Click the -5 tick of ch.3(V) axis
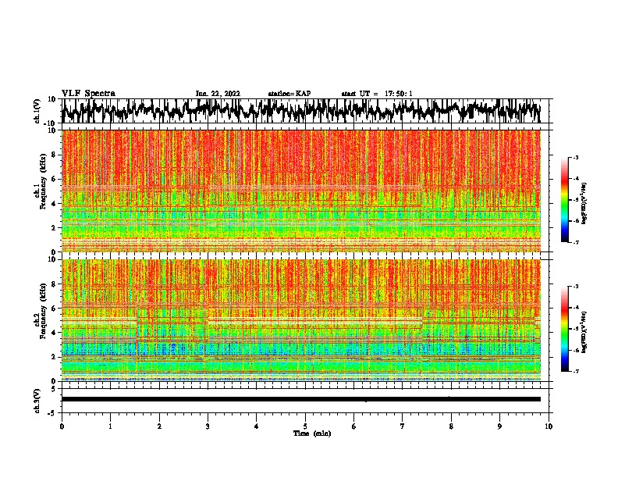Screen dimensions: 618x478 [53, 413]
